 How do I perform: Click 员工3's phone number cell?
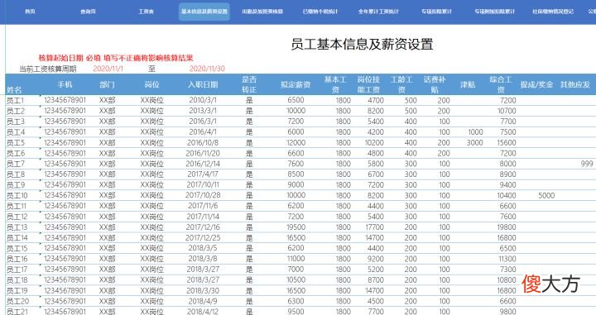point(65,122)
